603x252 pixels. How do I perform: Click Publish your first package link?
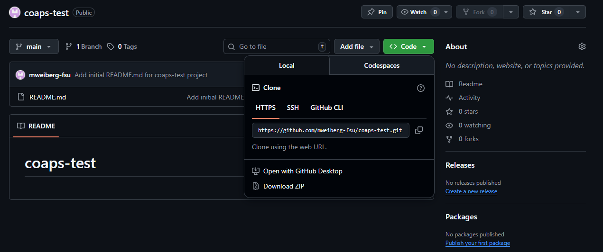[x=478, y=243]
